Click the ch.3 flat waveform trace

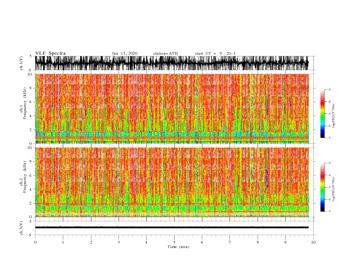point(172,228)
